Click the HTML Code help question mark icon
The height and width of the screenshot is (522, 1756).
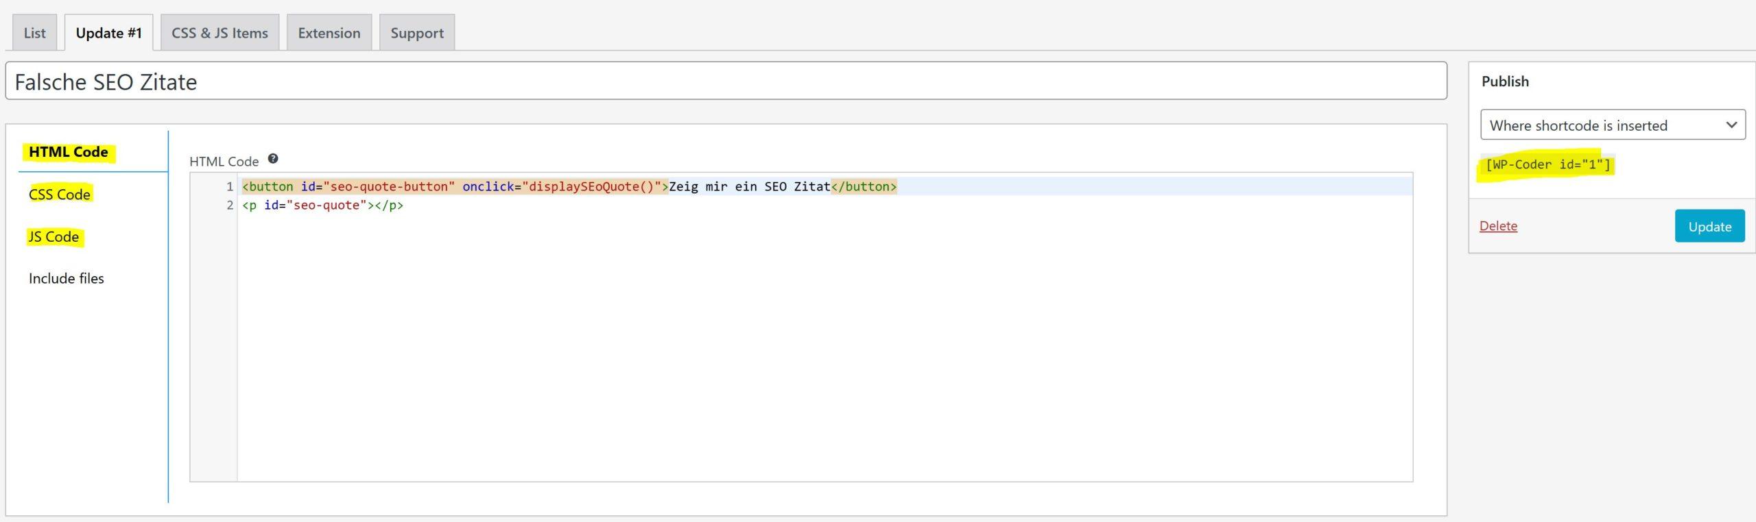(x=273, y=159)
